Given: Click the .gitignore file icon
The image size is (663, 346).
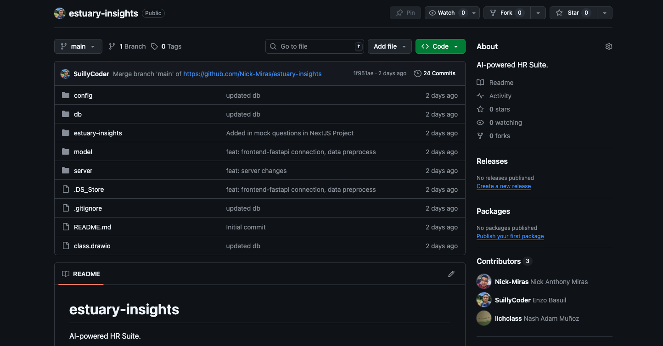Looking at the screenshot, I should 66,208.
